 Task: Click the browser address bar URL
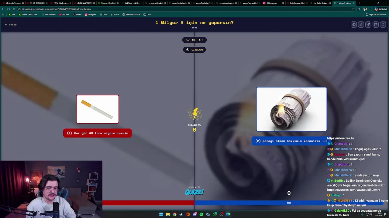[x=57, y=9]
